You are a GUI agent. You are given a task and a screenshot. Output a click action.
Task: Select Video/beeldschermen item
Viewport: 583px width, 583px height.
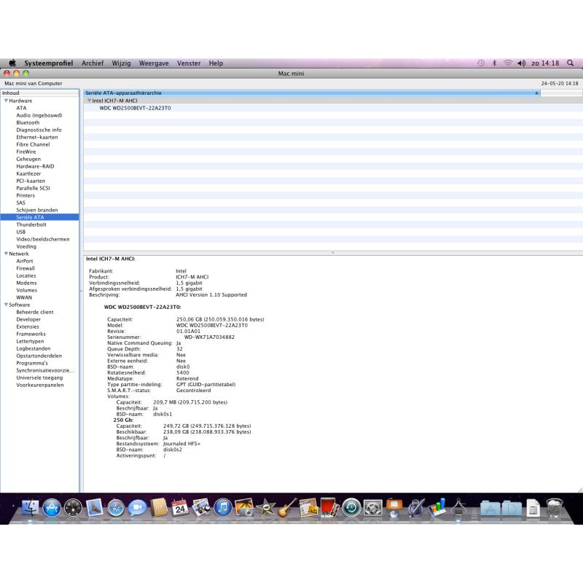tap(43, 239)
